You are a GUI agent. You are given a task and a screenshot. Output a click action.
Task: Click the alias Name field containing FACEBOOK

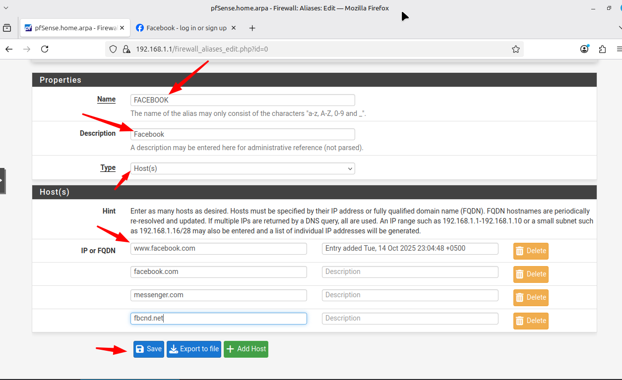click(x=243, y=100)
